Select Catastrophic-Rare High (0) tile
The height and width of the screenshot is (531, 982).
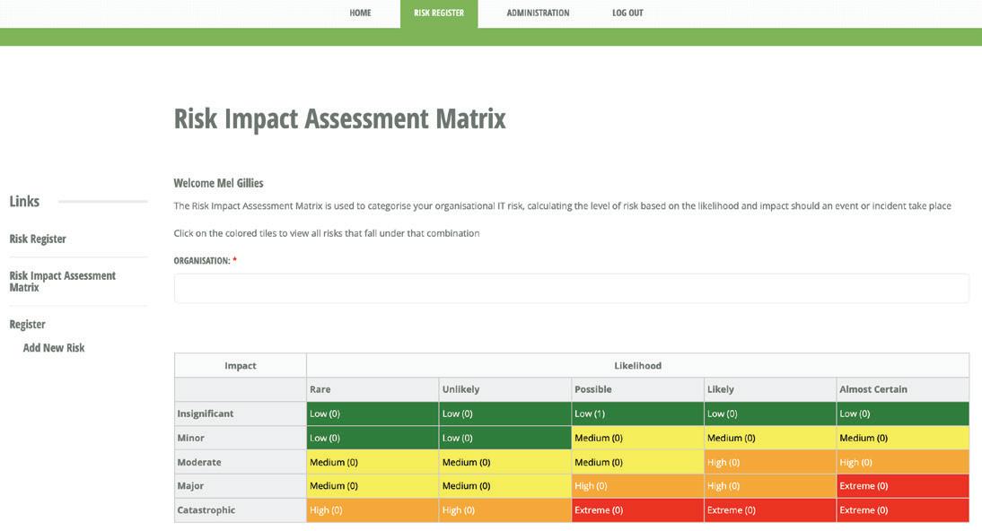pyautogui.click(x=372, y=510)
